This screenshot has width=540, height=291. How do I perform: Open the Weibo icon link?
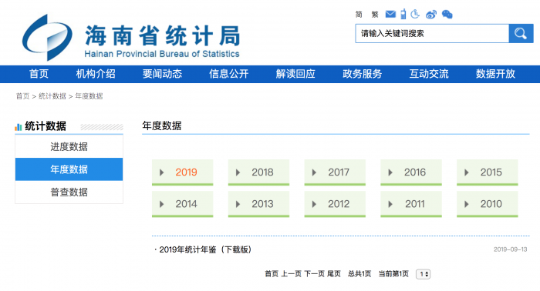(x=430, y=15)
